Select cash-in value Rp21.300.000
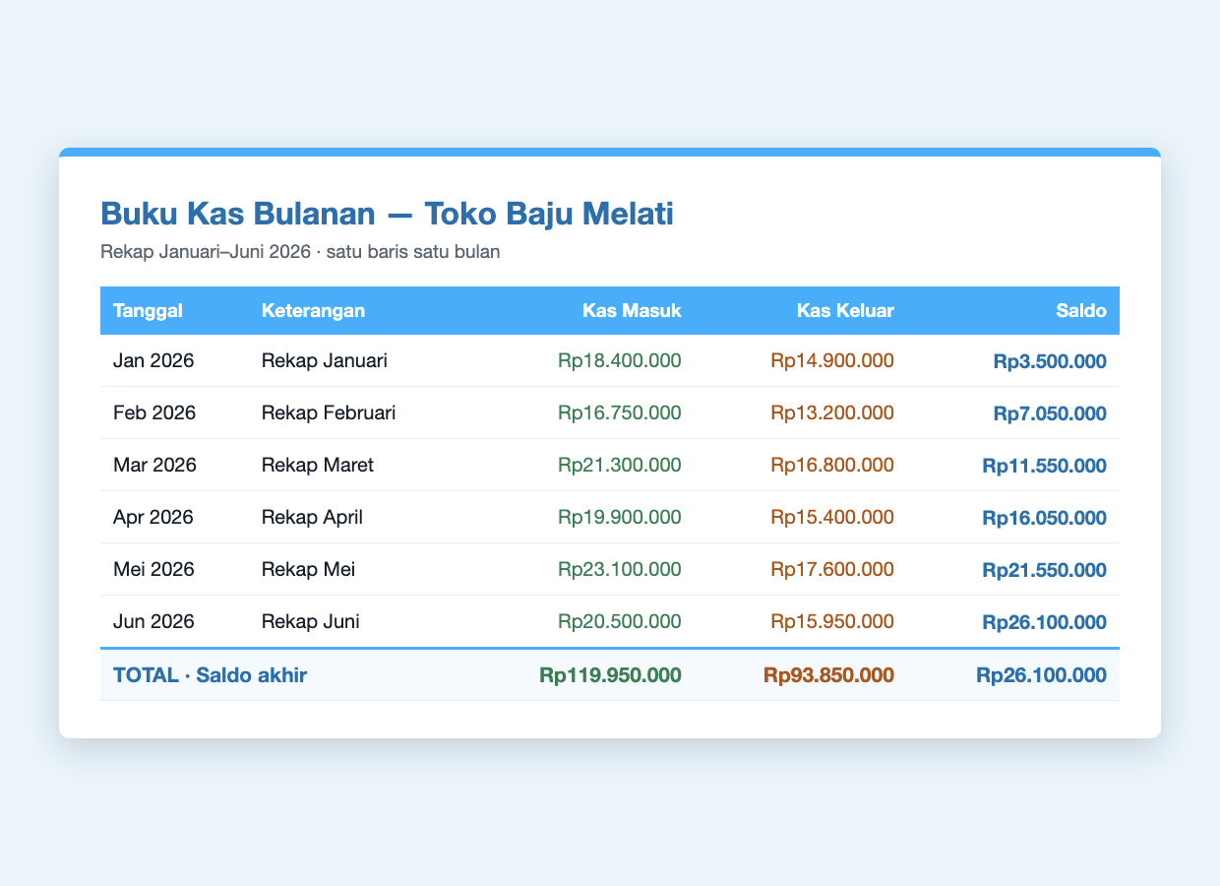 click(619, 466)
